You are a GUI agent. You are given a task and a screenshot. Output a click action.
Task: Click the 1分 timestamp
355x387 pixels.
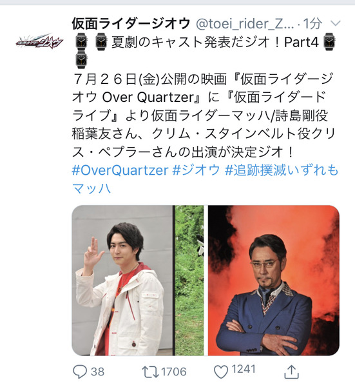pos(312,24)
